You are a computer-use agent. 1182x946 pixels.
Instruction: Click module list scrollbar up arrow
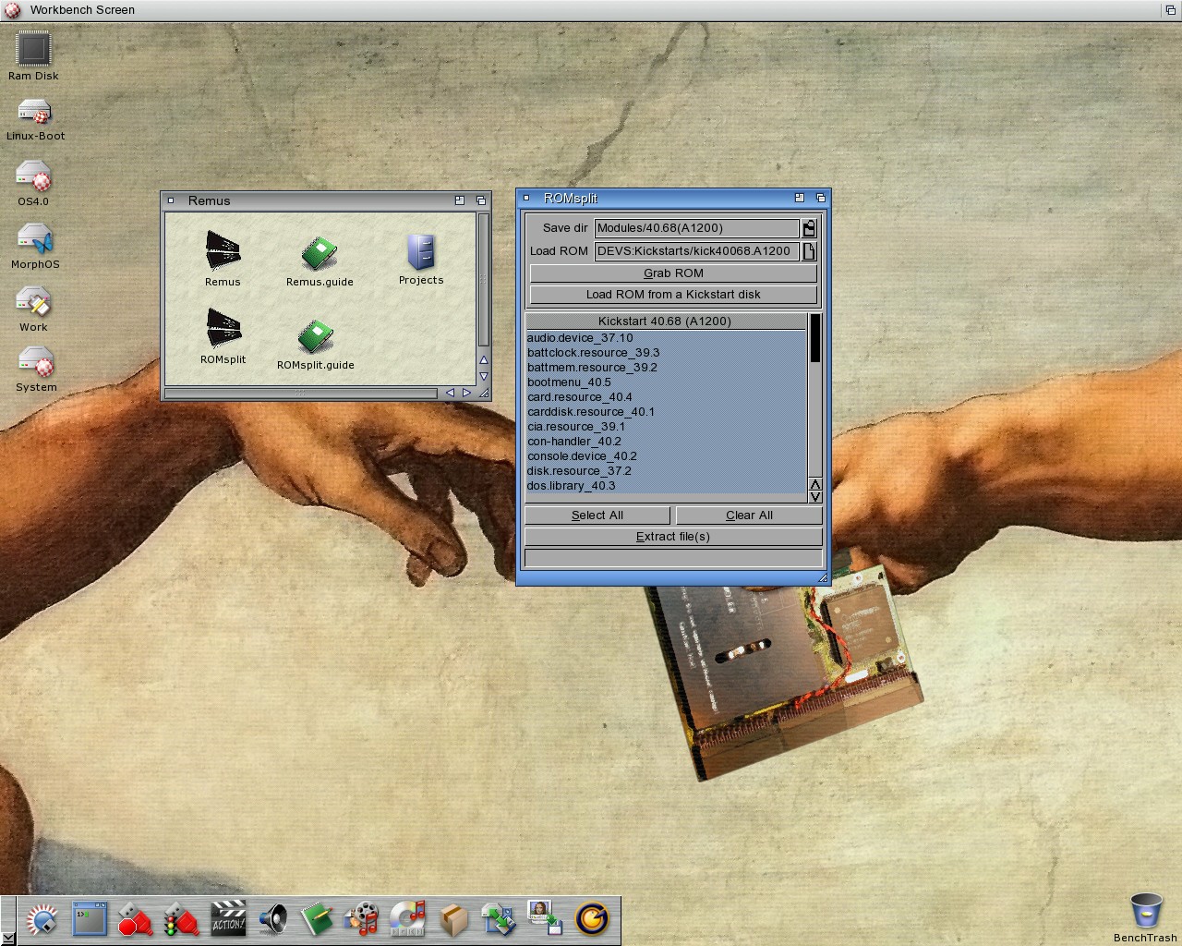(x=815, y=484)
